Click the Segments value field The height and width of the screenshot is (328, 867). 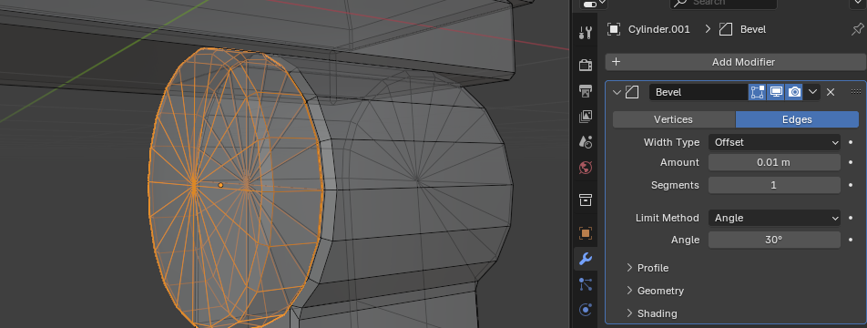(774, 185)
